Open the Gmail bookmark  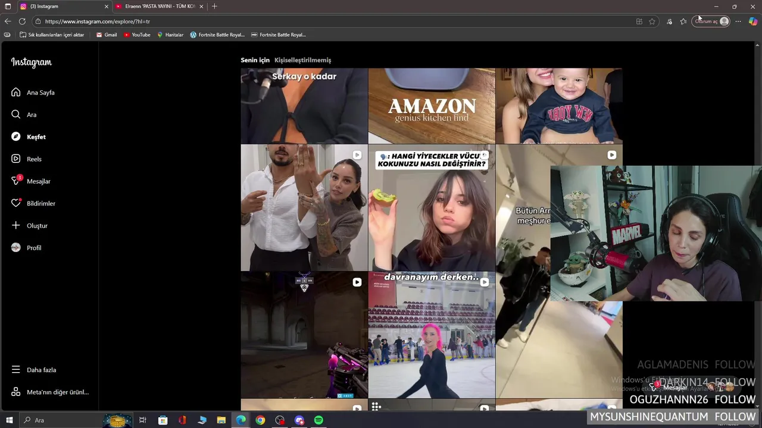click(107, 34)
